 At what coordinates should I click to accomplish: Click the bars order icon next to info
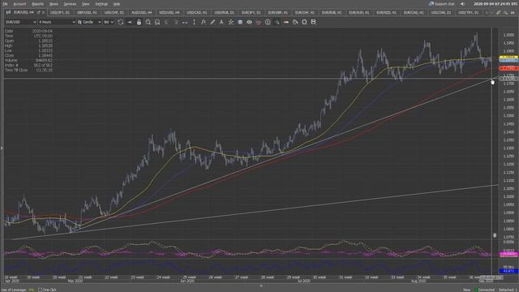pyautogui.click(x=277, y=22)
